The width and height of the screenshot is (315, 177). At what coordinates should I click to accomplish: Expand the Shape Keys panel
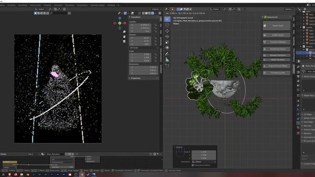pyautogui.click(x=309, y=95)
